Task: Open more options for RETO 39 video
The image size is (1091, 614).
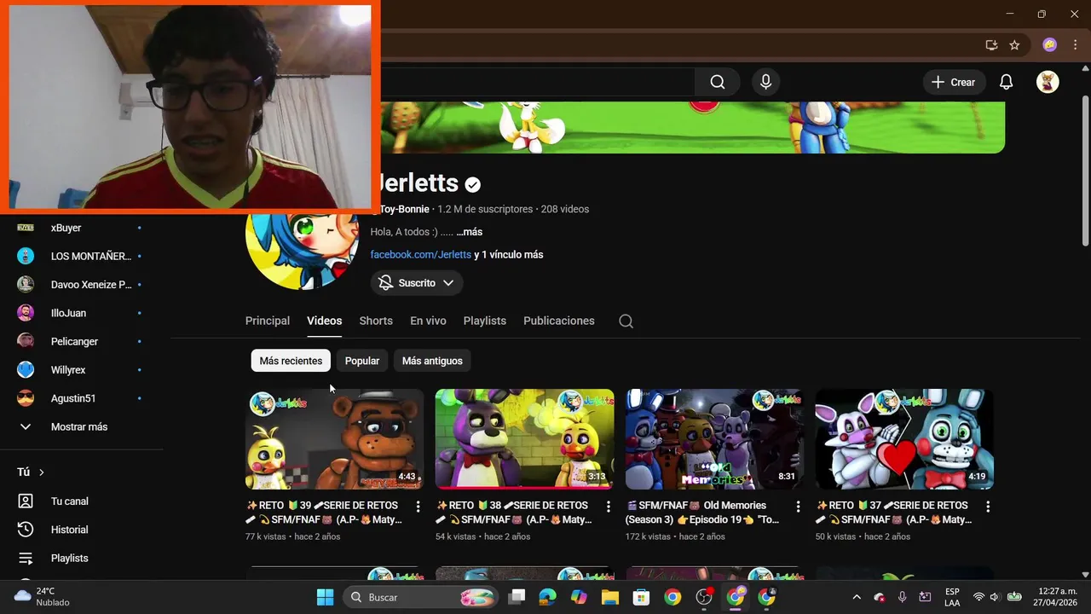Action: (418, 507)
